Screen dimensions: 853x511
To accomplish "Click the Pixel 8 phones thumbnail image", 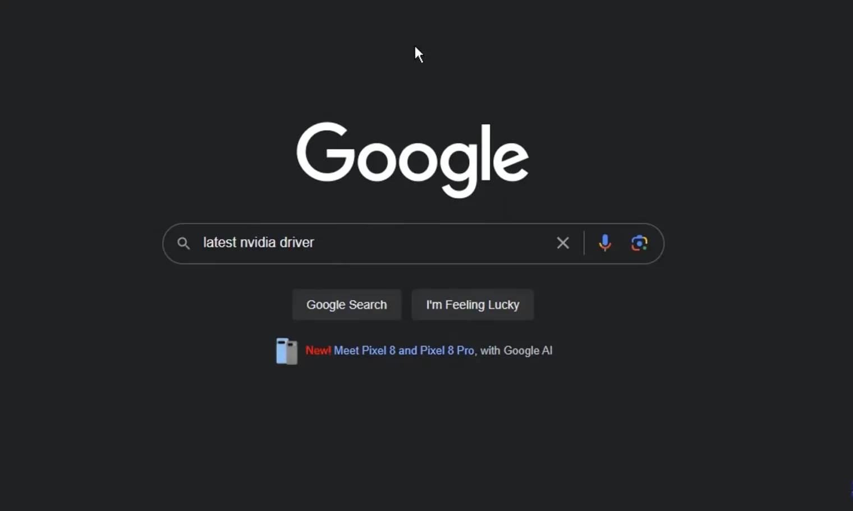I will point(287,351).
